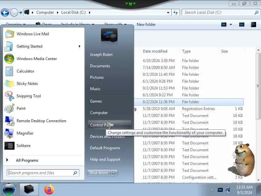Sort by the Type column header

click(186, 51)
